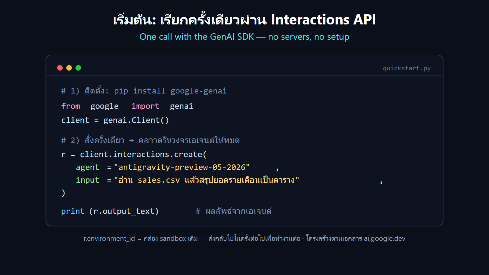Click the slide title mentioning Interactions API

(244, 20)
